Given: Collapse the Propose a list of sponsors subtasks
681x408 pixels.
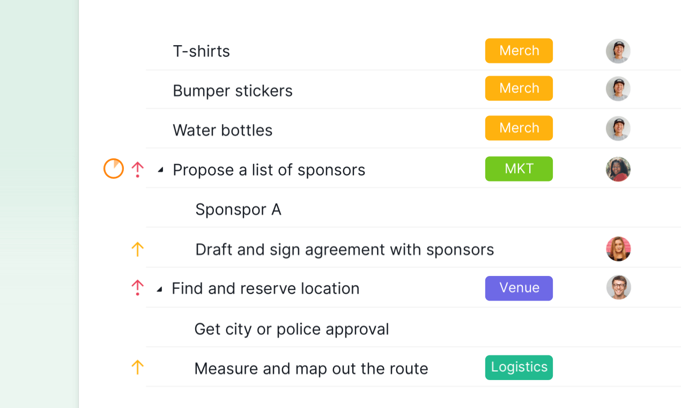Looking at the screenshot, I should 160,170.
